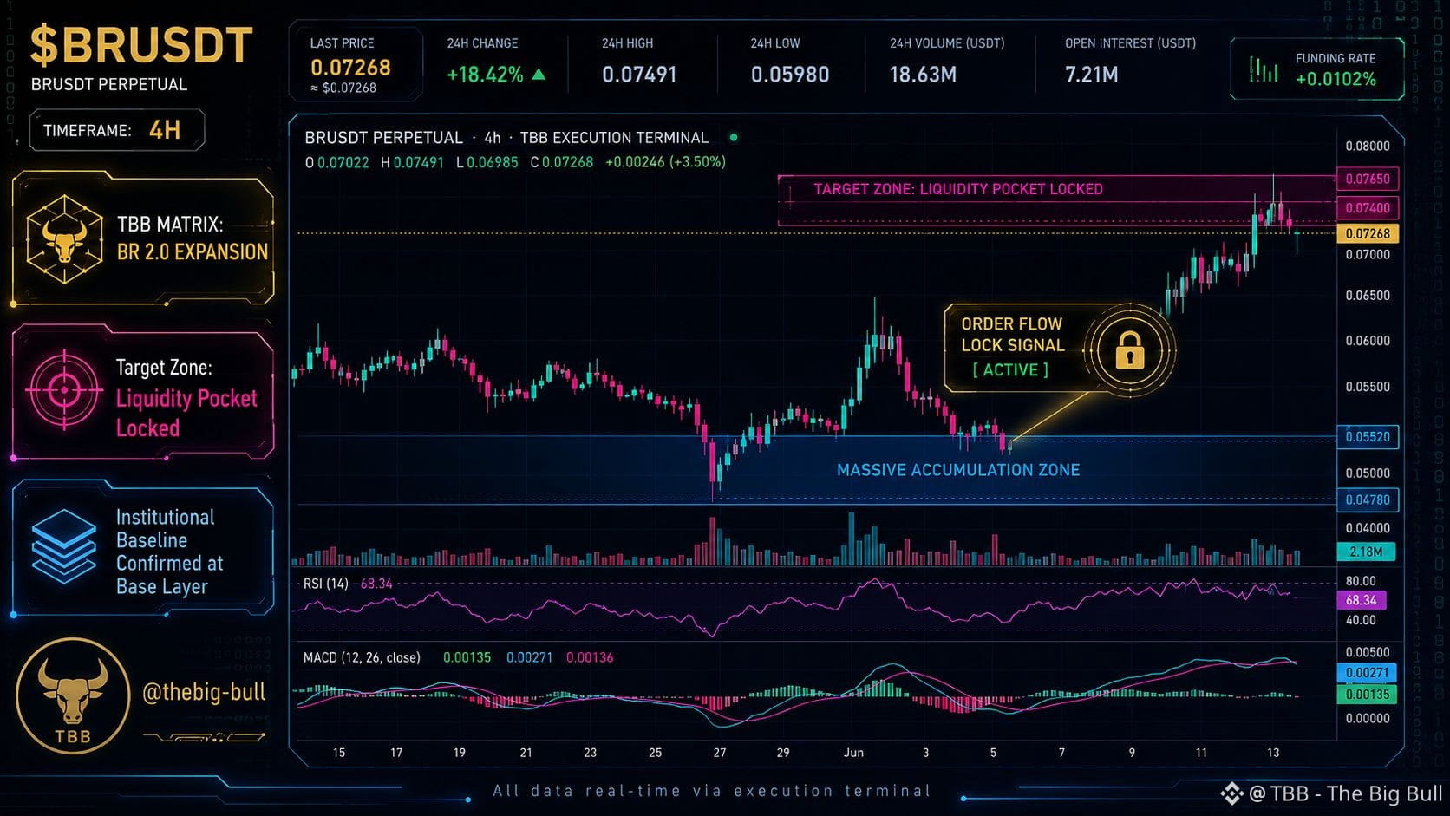Click the magenta 68.34 RSI axis tag

pos(1361,600)
